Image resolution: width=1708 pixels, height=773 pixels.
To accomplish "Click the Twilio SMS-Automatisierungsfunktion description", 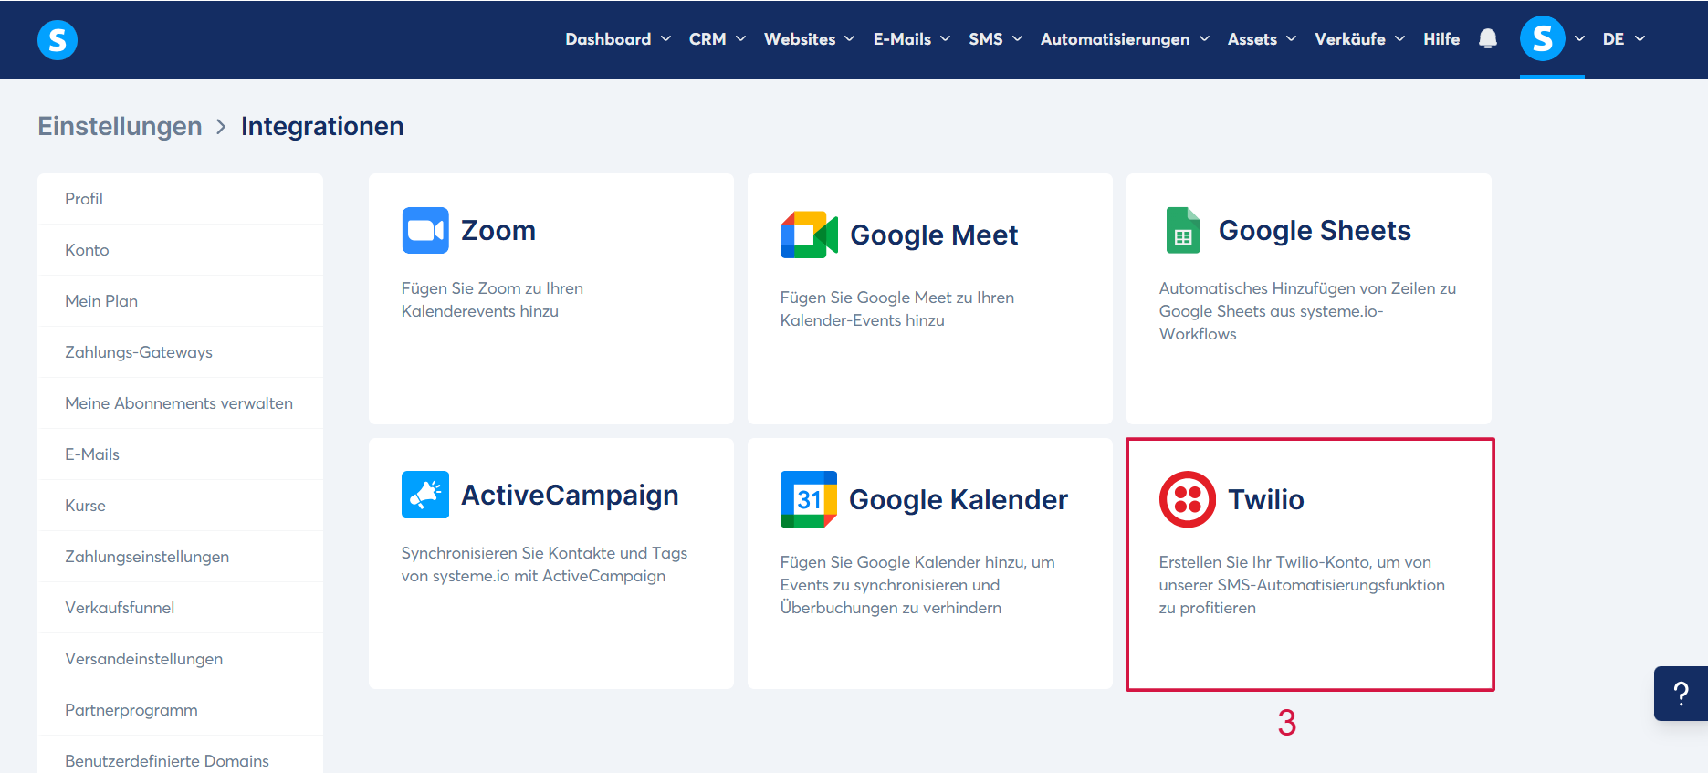I will click(x=1302, y=585).
